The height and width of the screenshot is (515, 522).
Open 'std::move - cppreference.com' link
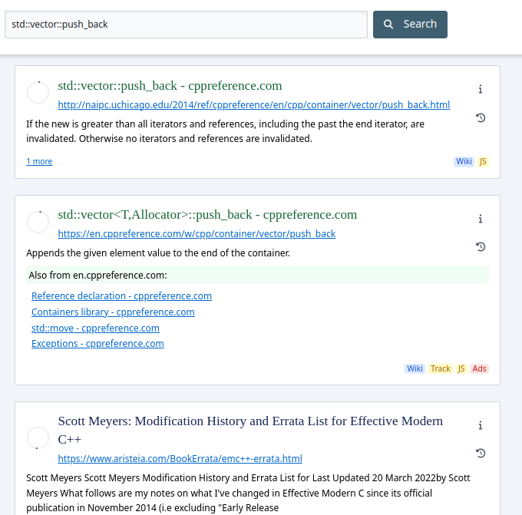pyautogui.click(x=95, y=328)
